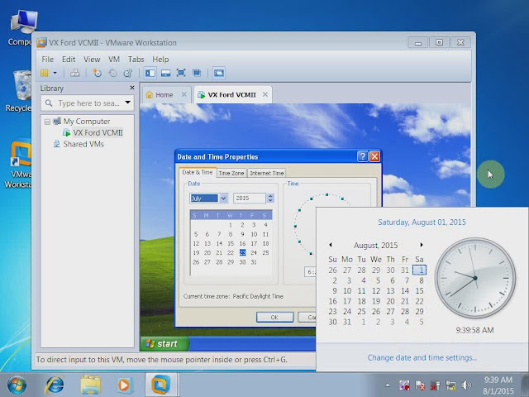Open the July month dropdown
Screen dimensions: 529x397
(x=223, y=198)
